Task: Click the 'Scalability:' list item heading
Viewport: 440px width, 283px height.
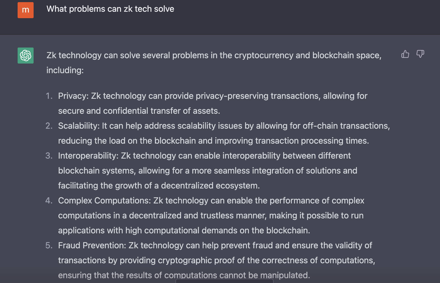Action: click(x=79, y=126)
